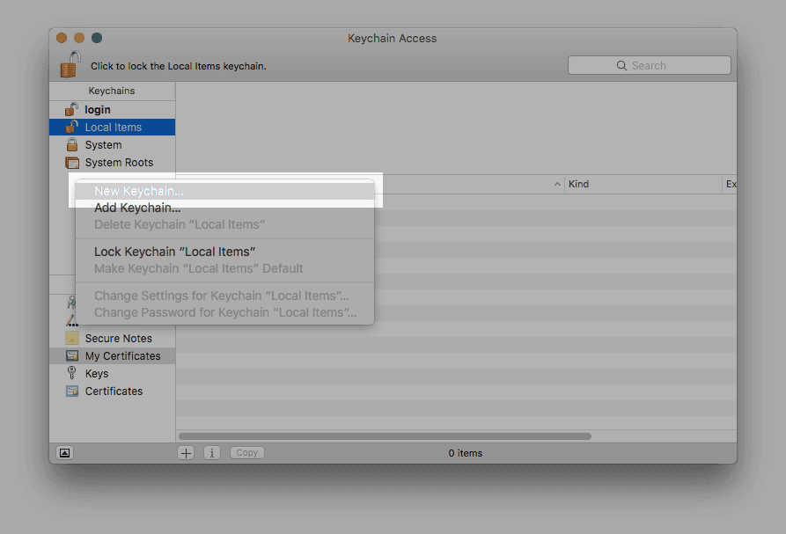Click the System keychain lock icon

pyautogui.click(x=72, y=145)
